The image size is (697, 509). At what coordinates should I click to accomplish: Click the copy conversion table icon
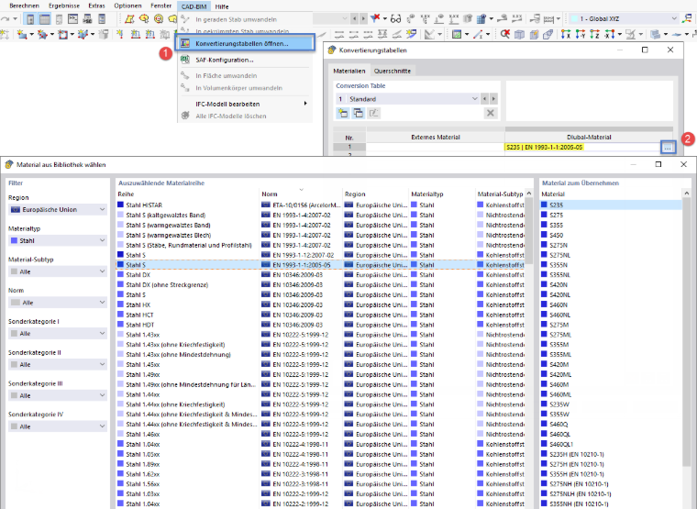pyautogui.click(x=359, y=114)
